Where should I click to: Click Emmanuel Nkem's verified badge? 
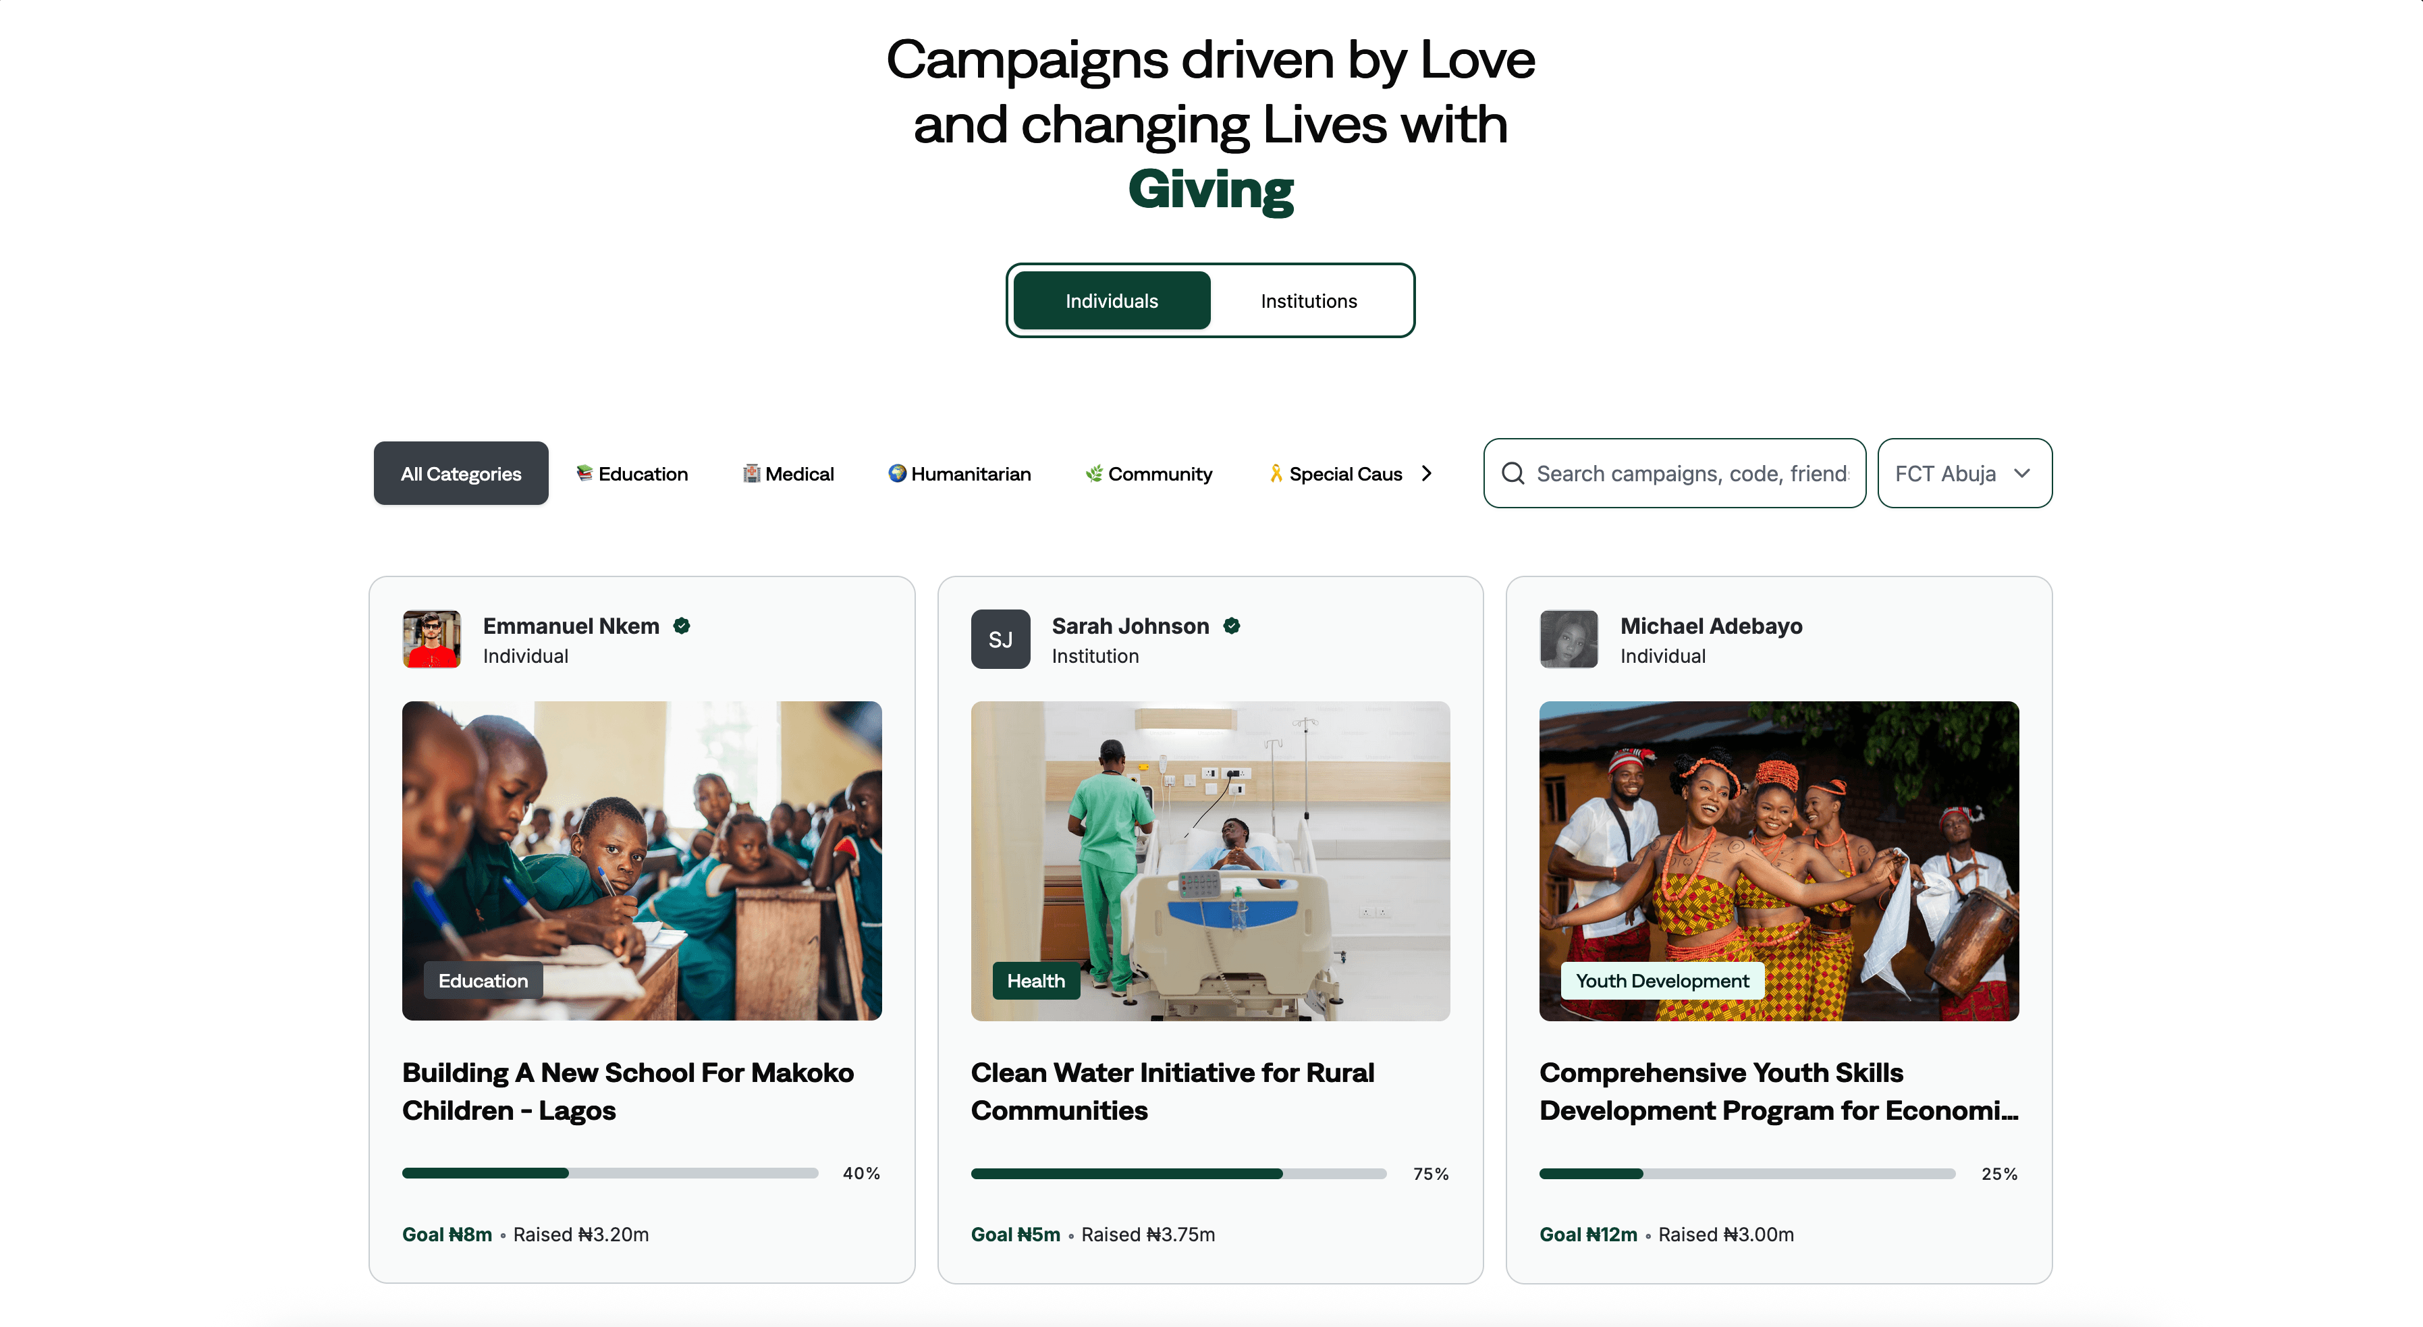tap(682, 626)
